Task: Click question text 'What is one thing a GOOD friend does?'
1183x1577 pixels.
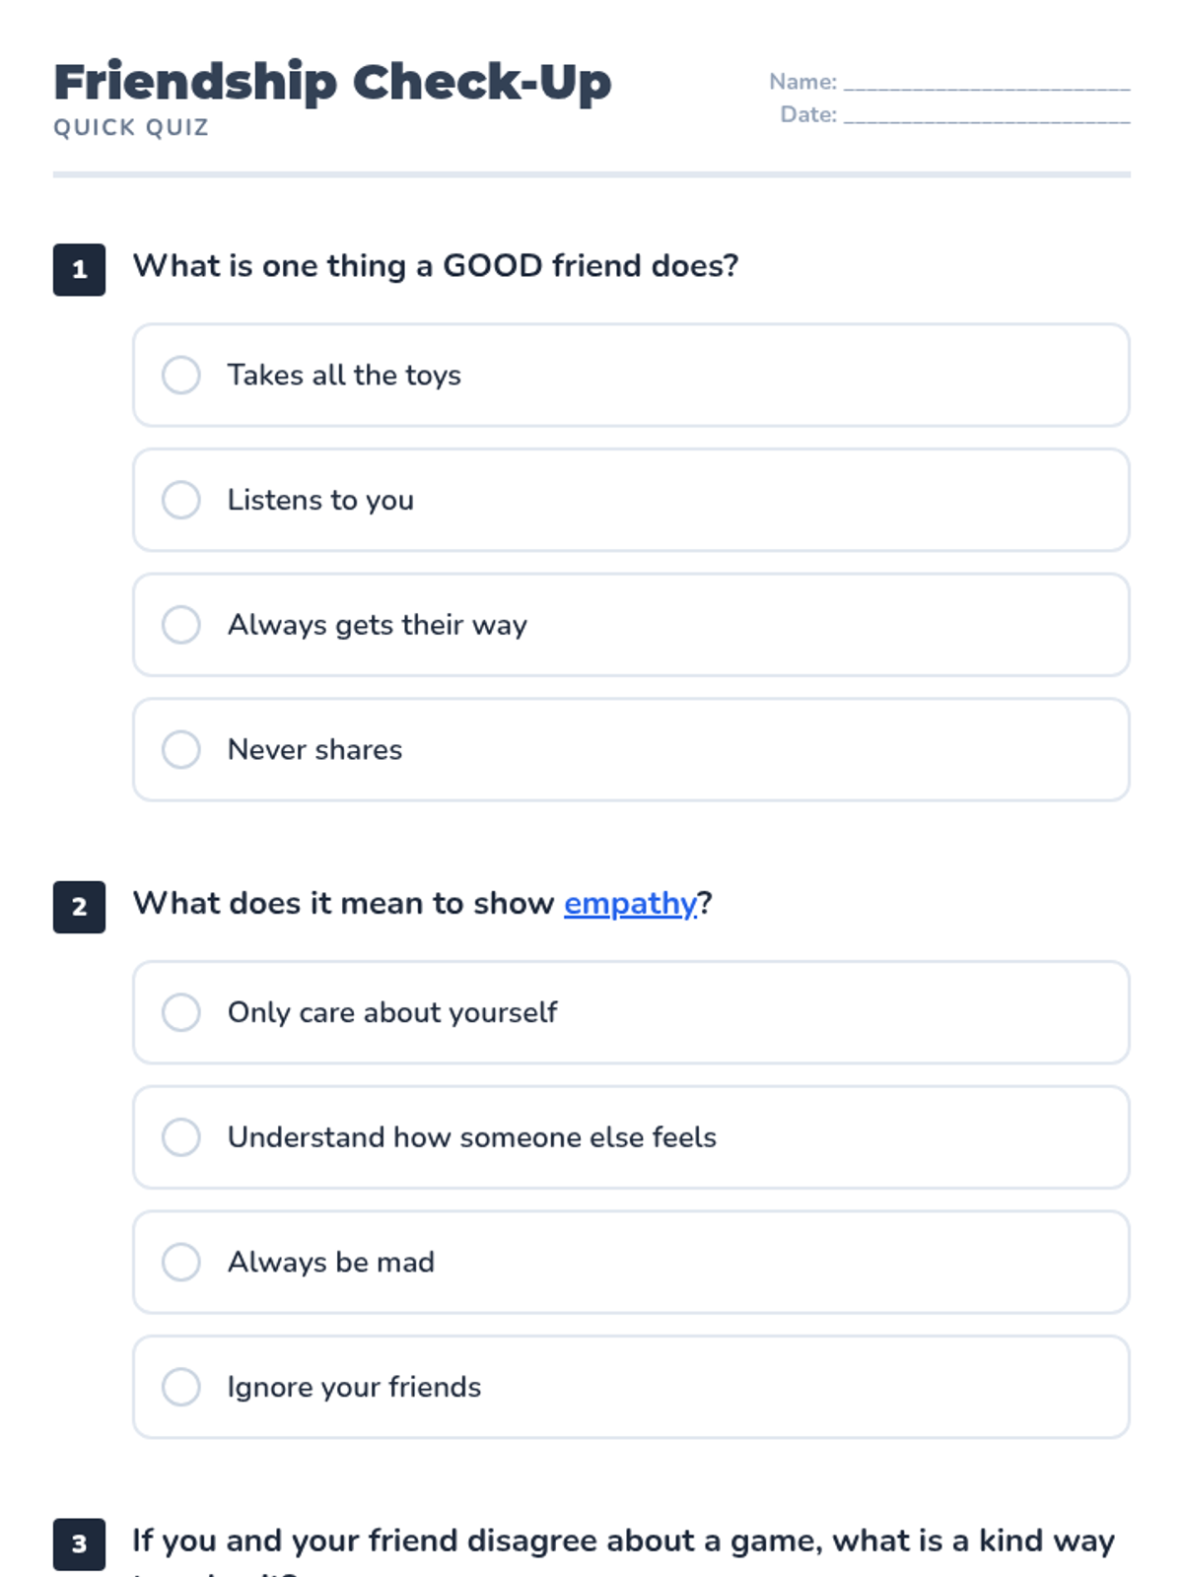Action: 436,266
